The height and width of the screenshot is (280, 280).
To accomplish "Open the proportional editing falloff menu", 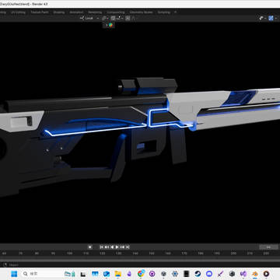I will [x=133, y=18].
